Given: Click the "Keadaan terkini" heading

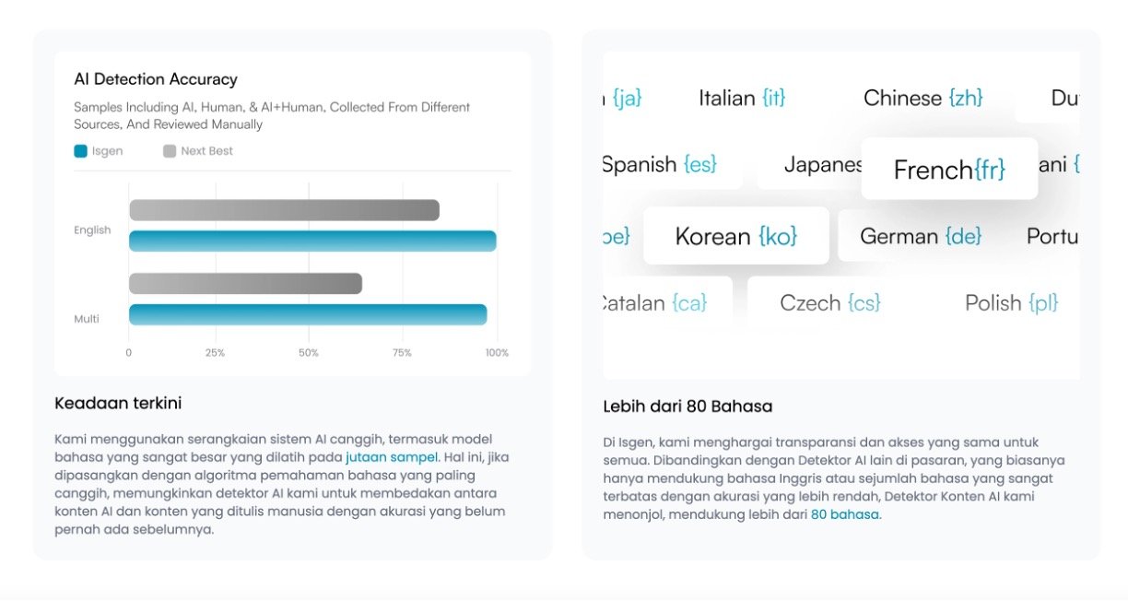Looking at the screenshot, I should (118, 403).
